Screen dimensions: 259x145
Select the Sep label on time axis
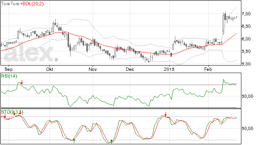8,69
